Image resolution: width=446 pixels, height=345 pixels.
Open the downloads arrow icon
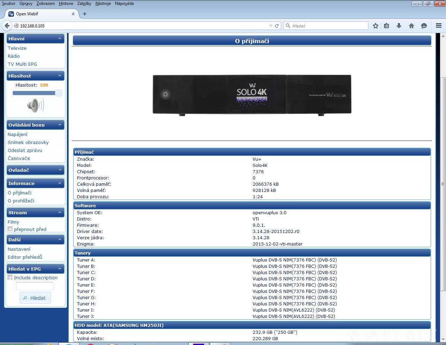coord(399,26)
